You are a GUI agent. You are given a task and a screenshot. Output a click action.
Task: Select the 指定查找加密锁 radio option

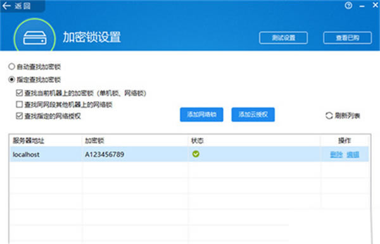(x=11, y=79)
